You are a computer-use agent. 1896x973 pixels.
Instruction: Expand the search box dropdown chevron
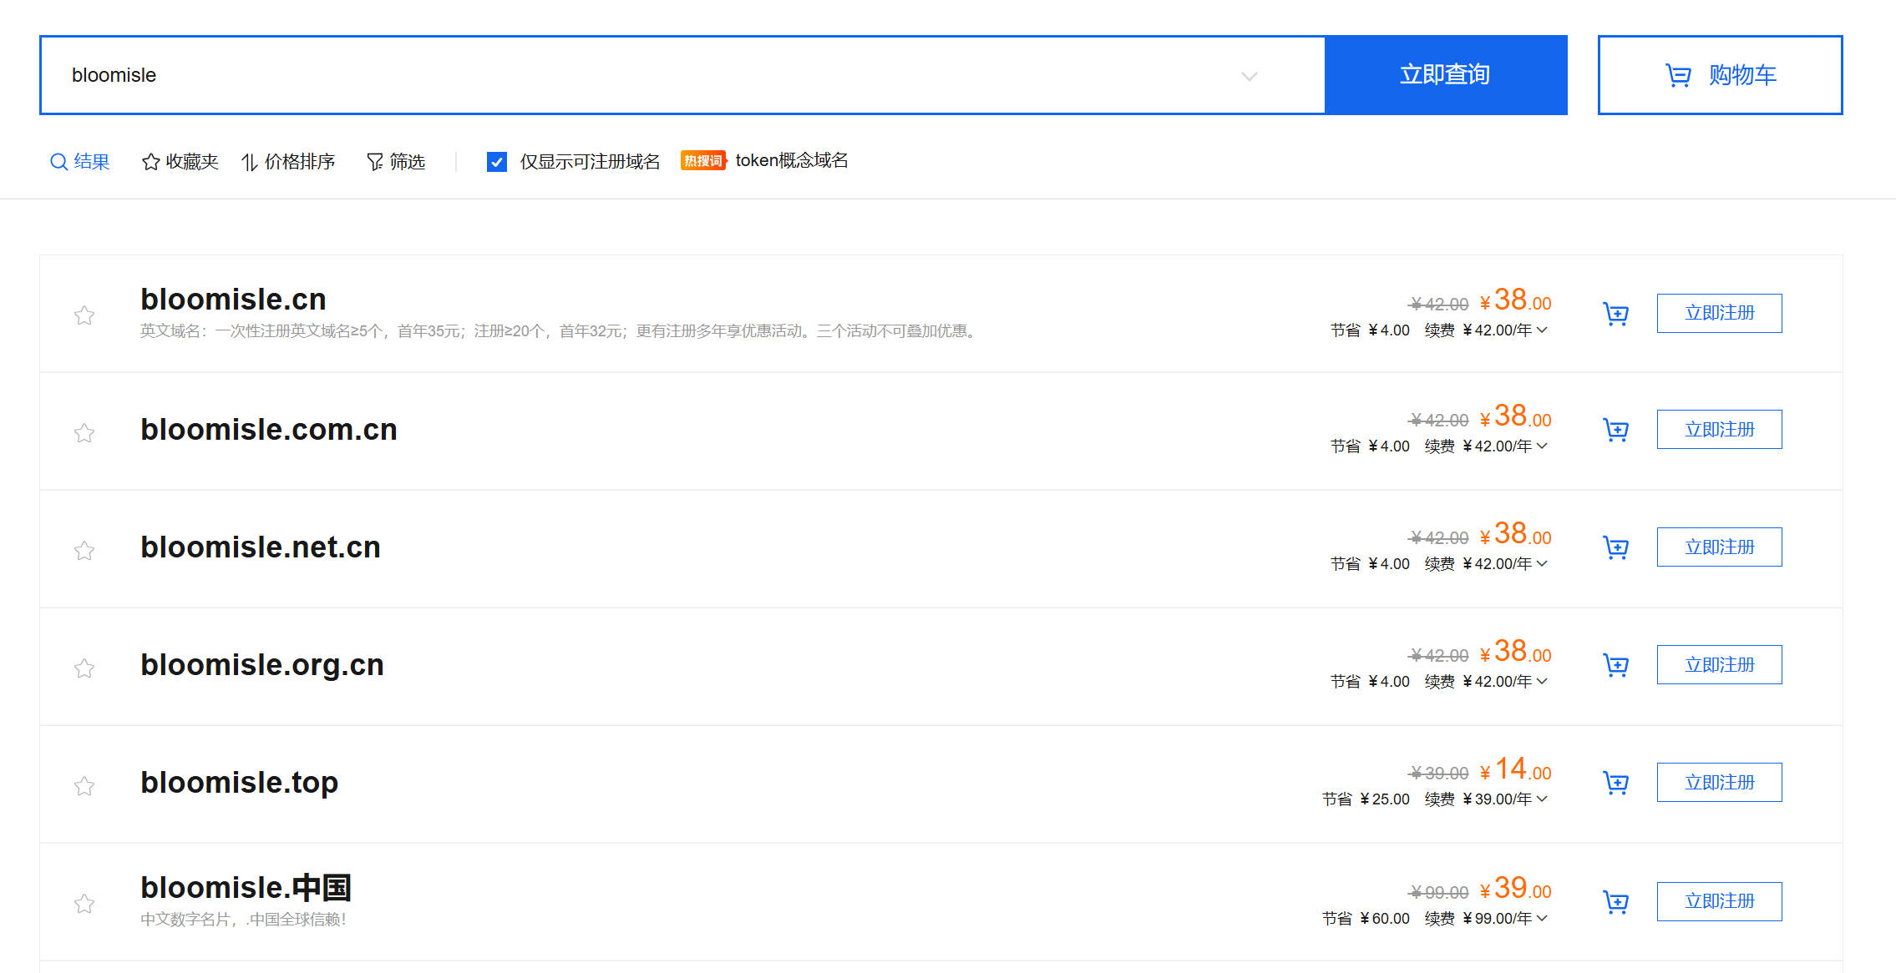click(x=1250, y=76)
